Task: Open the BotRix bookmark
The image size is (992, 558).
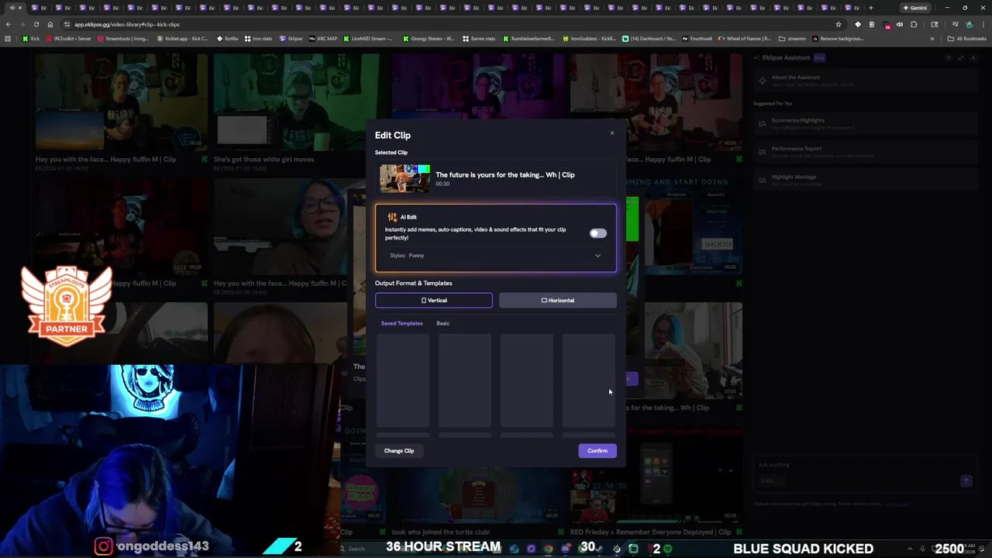Action: click(228, 39)
